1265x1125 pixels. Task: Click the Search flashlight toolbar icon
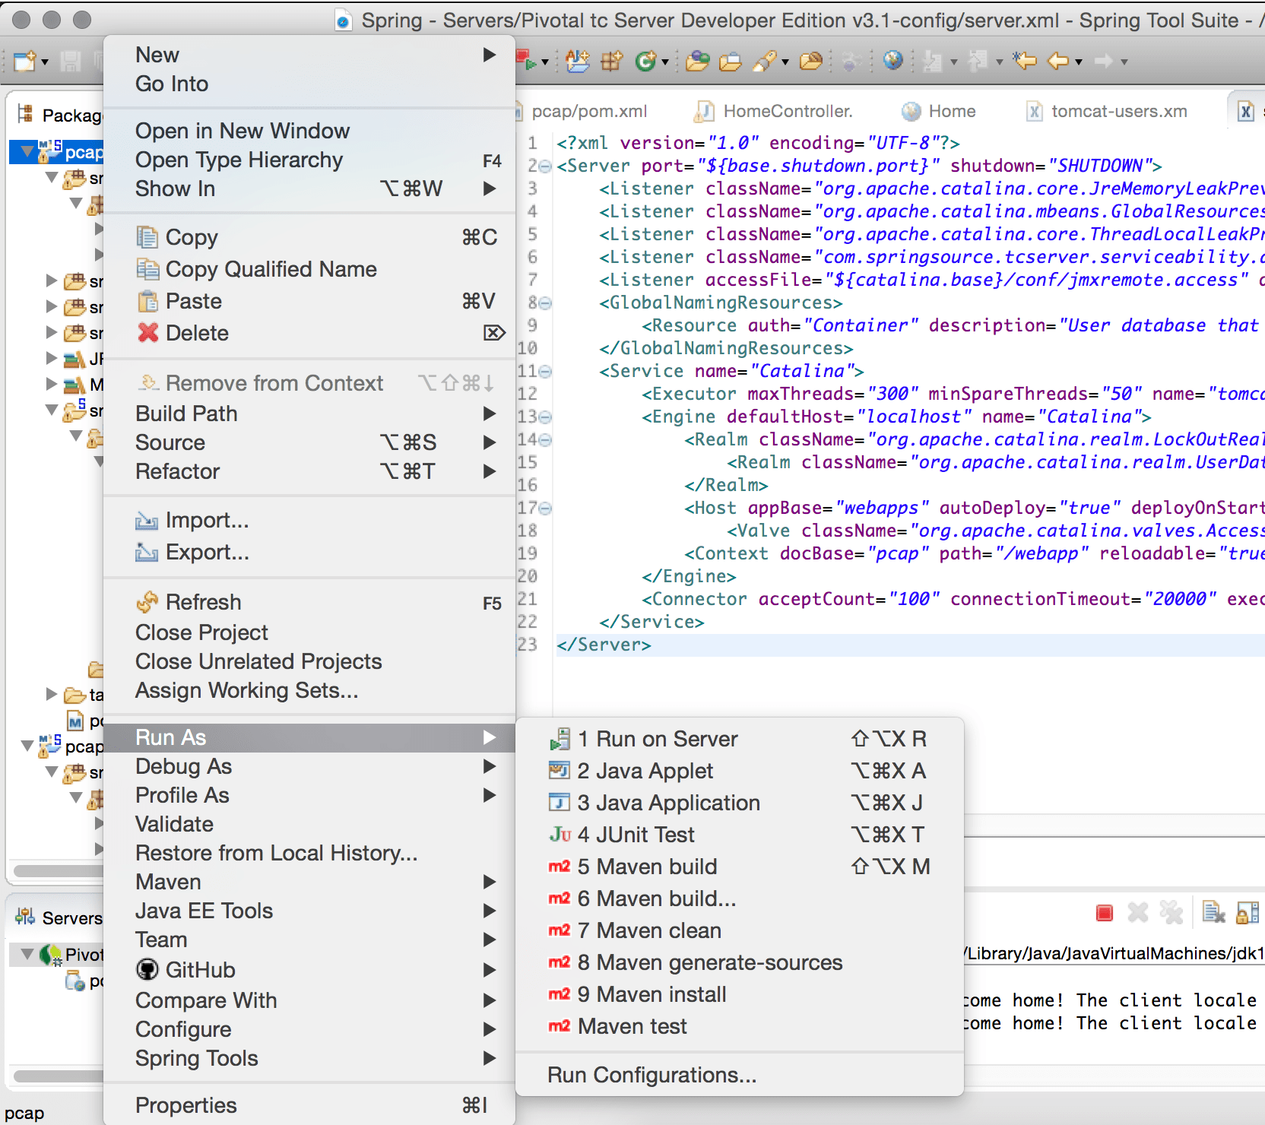(764, 61)
